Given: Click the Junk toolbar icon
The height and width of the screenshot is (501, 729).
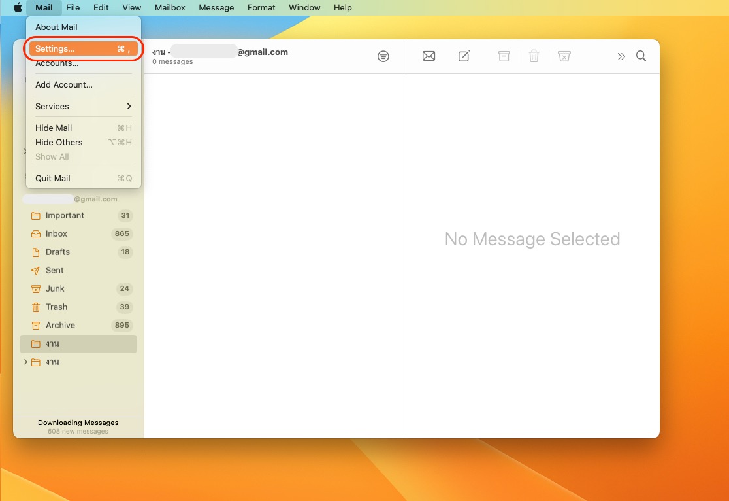Looking at the screenshot, I should click(x=564, y=56).
